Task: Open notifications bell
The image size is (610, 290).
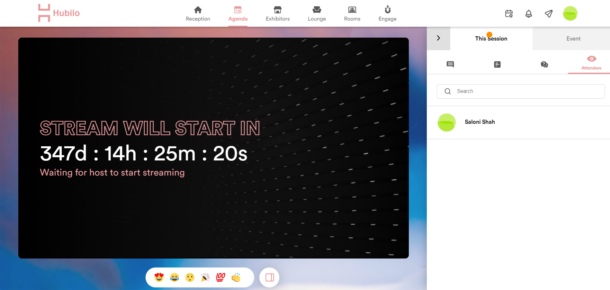Action: pos(529,14)
